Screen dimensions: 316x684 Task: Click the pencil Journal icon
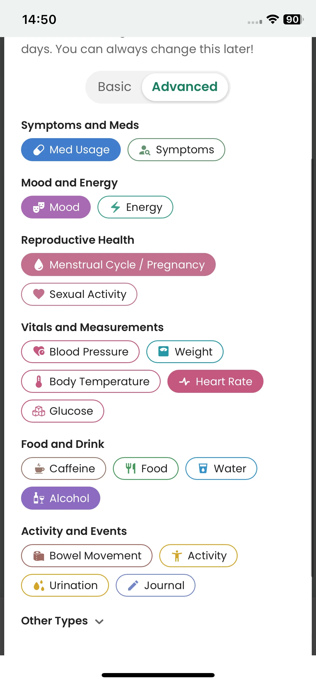133,585
